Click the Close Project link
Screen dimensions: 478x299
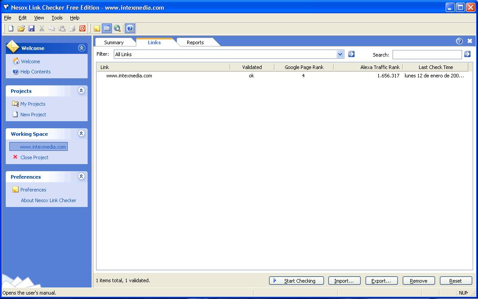point(35,157)
